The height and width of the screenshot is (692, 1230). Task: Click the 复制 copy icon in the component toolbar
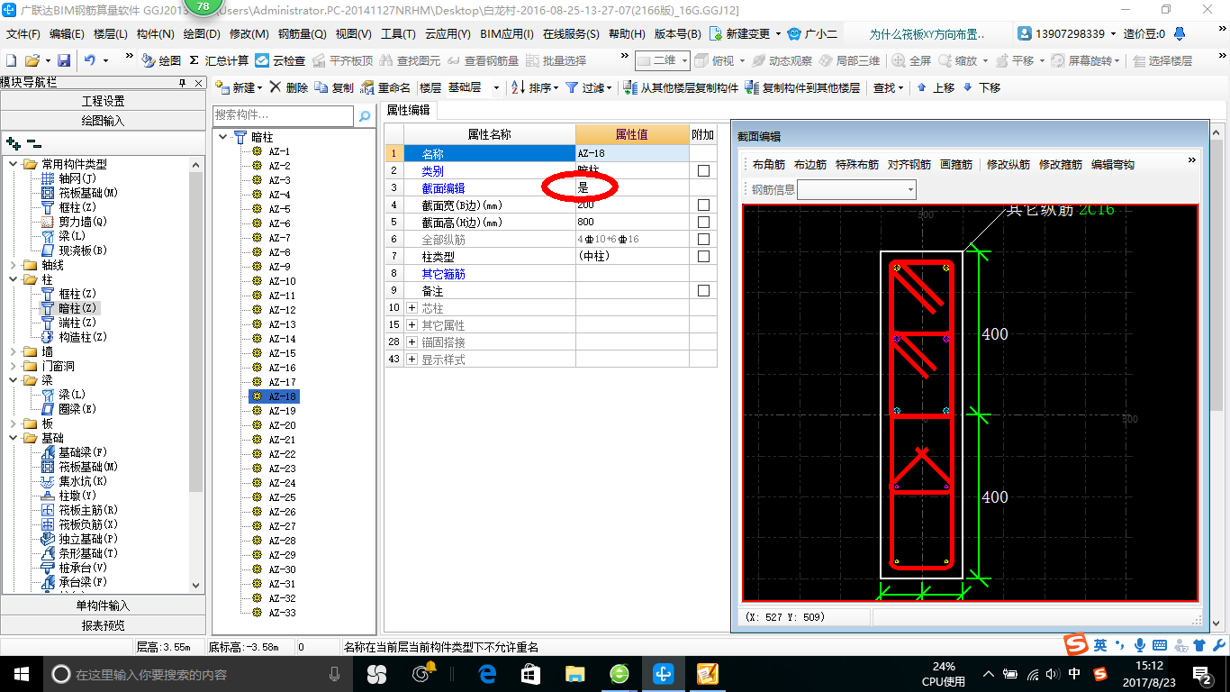(322, 87)
